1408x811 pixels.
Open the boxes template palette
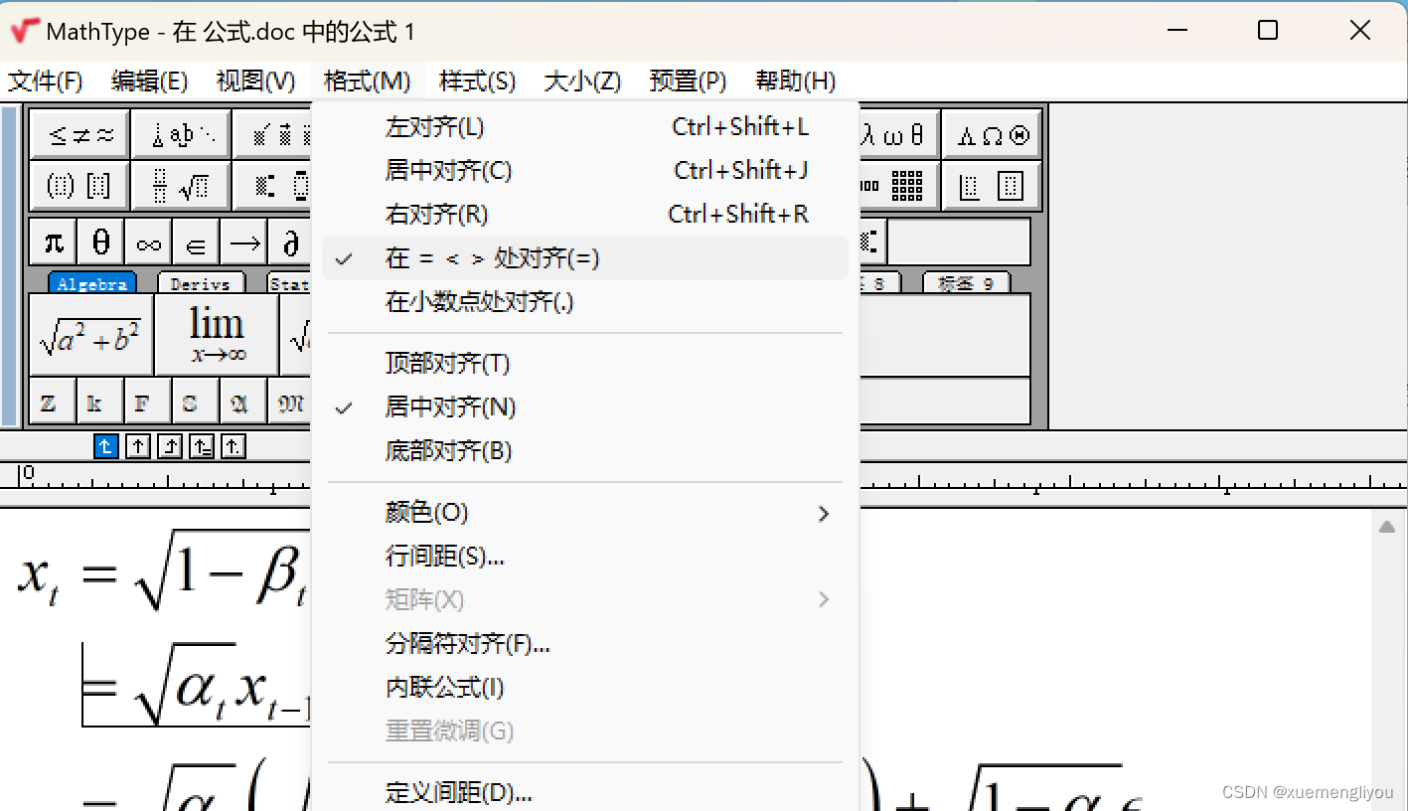click(x=991, y=186)
